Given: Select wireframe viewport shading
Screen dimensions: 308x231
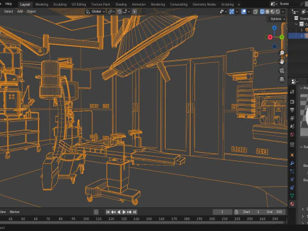Looking at the screenshot, I should [x=262, y=12].
